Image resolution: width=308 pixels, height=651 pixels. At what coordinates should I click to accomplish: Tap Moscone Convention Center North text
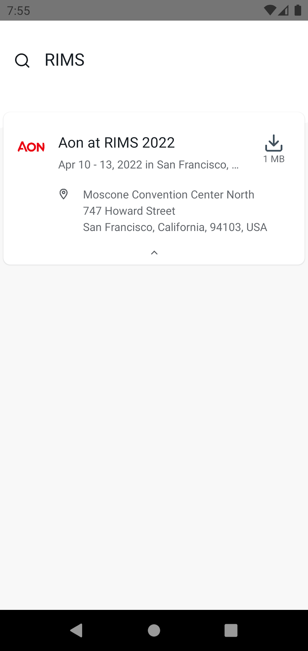coord(168,195)
